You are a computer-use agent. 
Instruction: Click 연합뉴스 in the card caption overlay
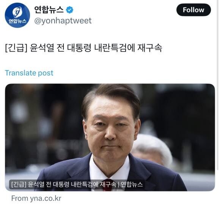[x=132, y=185]
